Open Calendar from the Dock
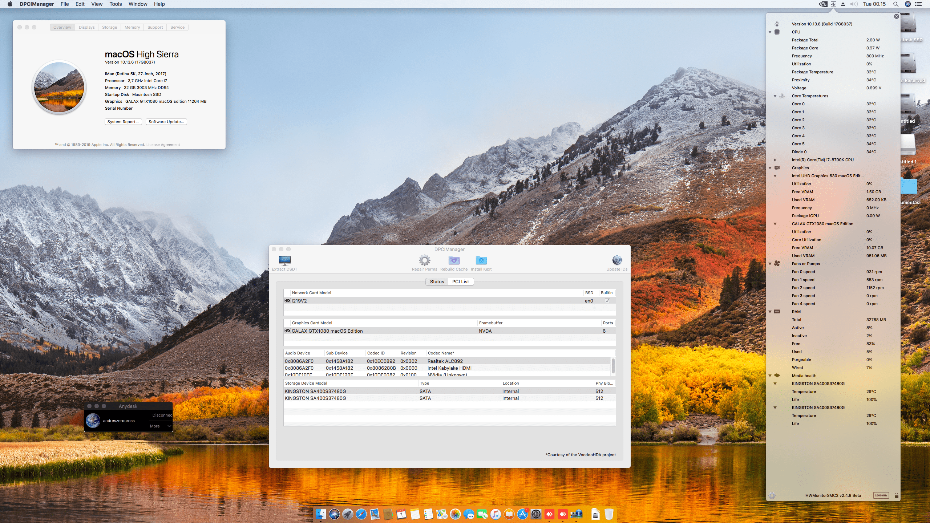The height and width of the screenshot is (523, 930). pos(401,514)
